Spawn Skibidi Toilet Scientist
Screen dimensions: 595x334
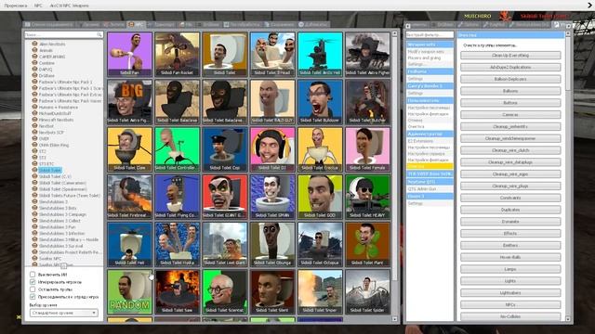click(225, 292)
